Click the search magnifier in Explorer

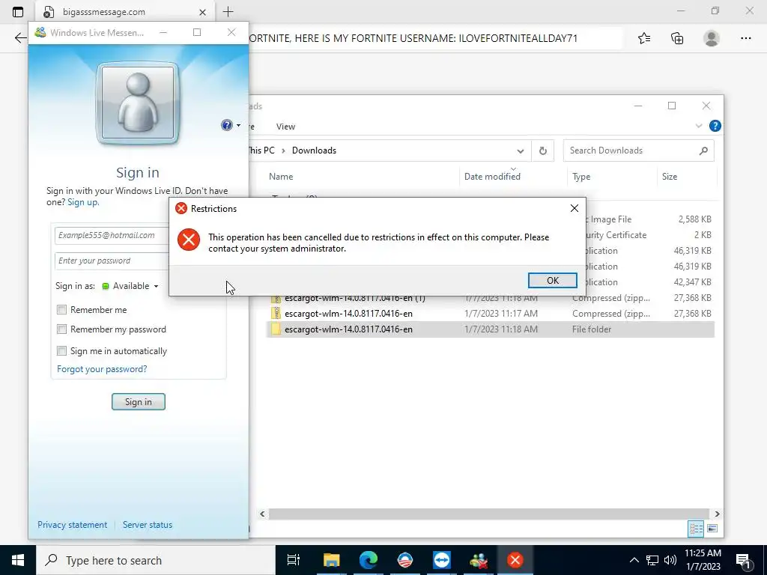[703, 150]
